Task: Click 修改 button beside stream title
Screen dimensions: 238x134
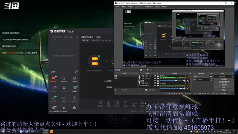Action: pos(99,37)
